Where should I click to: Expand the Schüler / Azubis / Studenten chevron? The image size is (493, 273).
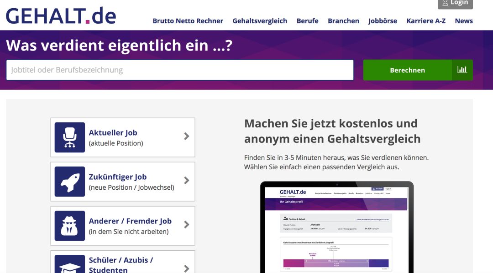coord(186,268)
